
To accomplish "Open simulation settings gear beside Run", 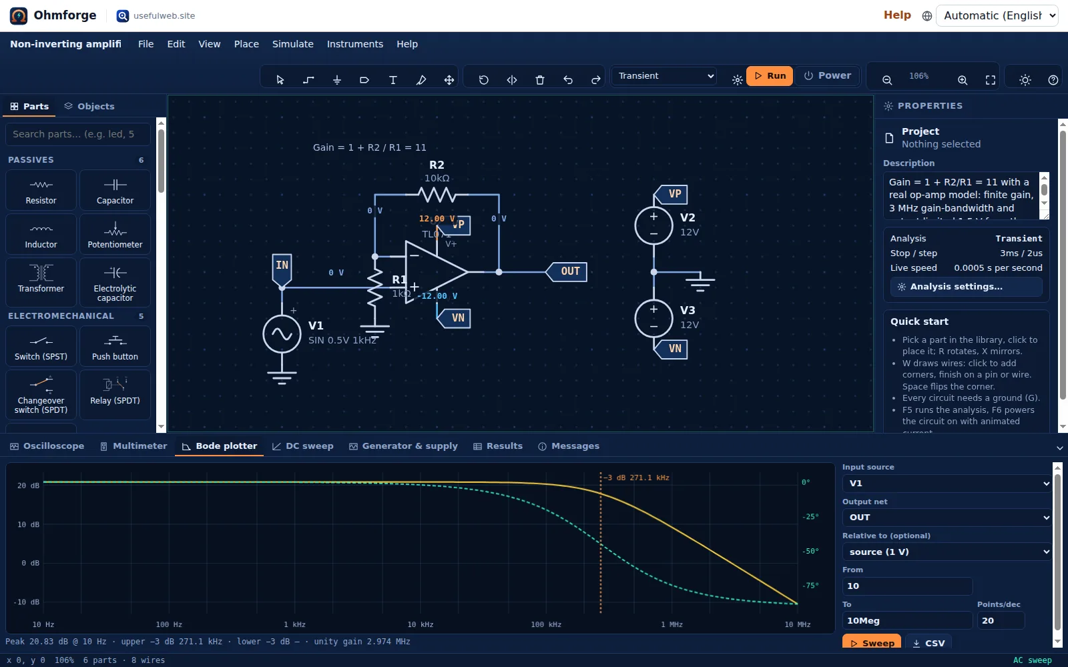I will (x=737, y=80).
